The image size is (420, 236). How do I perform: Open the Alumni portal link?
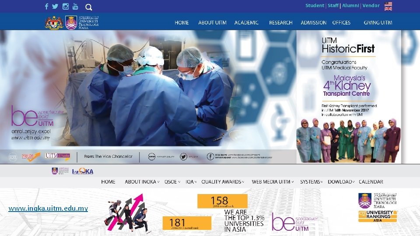[x=350, y=5]
